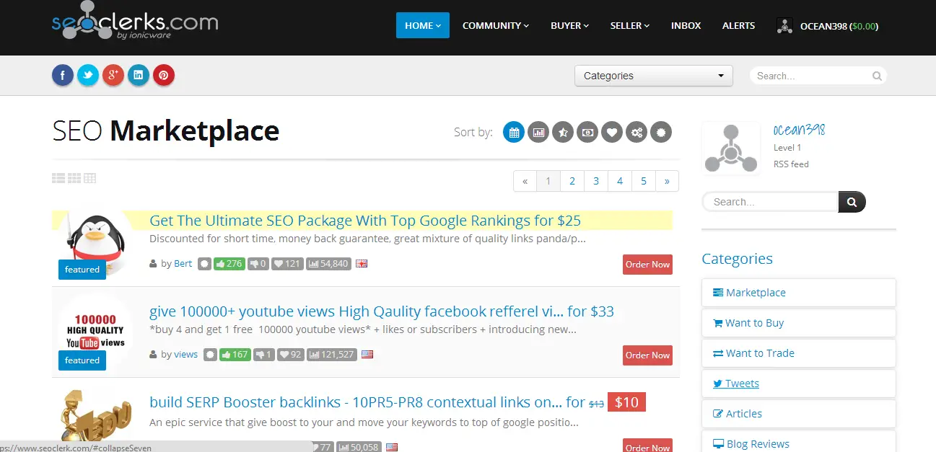Switch to medium grid view layout icon
Viewport: 936px width, 452px height.
(x=74, y=178)
